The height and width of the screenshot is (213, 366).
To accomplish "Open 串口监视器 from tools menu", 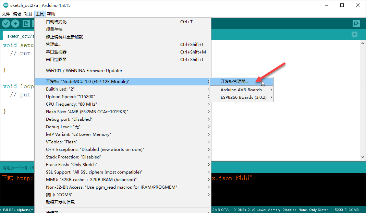I will [x=123, y=52].
